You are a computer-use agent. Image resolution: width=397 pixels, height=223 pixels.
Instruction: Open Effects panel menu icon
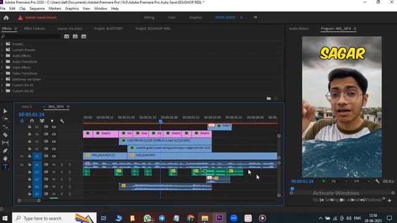point(16,28)
